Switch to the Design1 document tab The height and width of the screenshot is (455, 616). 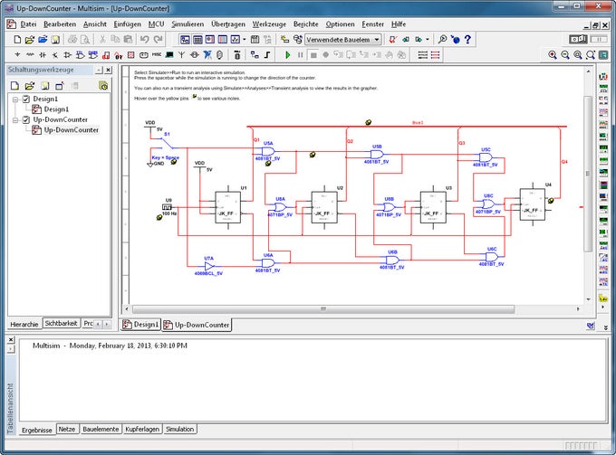pos(140,325)
